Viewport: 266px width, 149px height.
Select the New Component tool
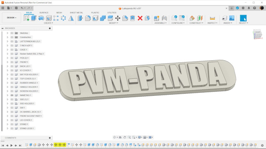coord(156,18)
